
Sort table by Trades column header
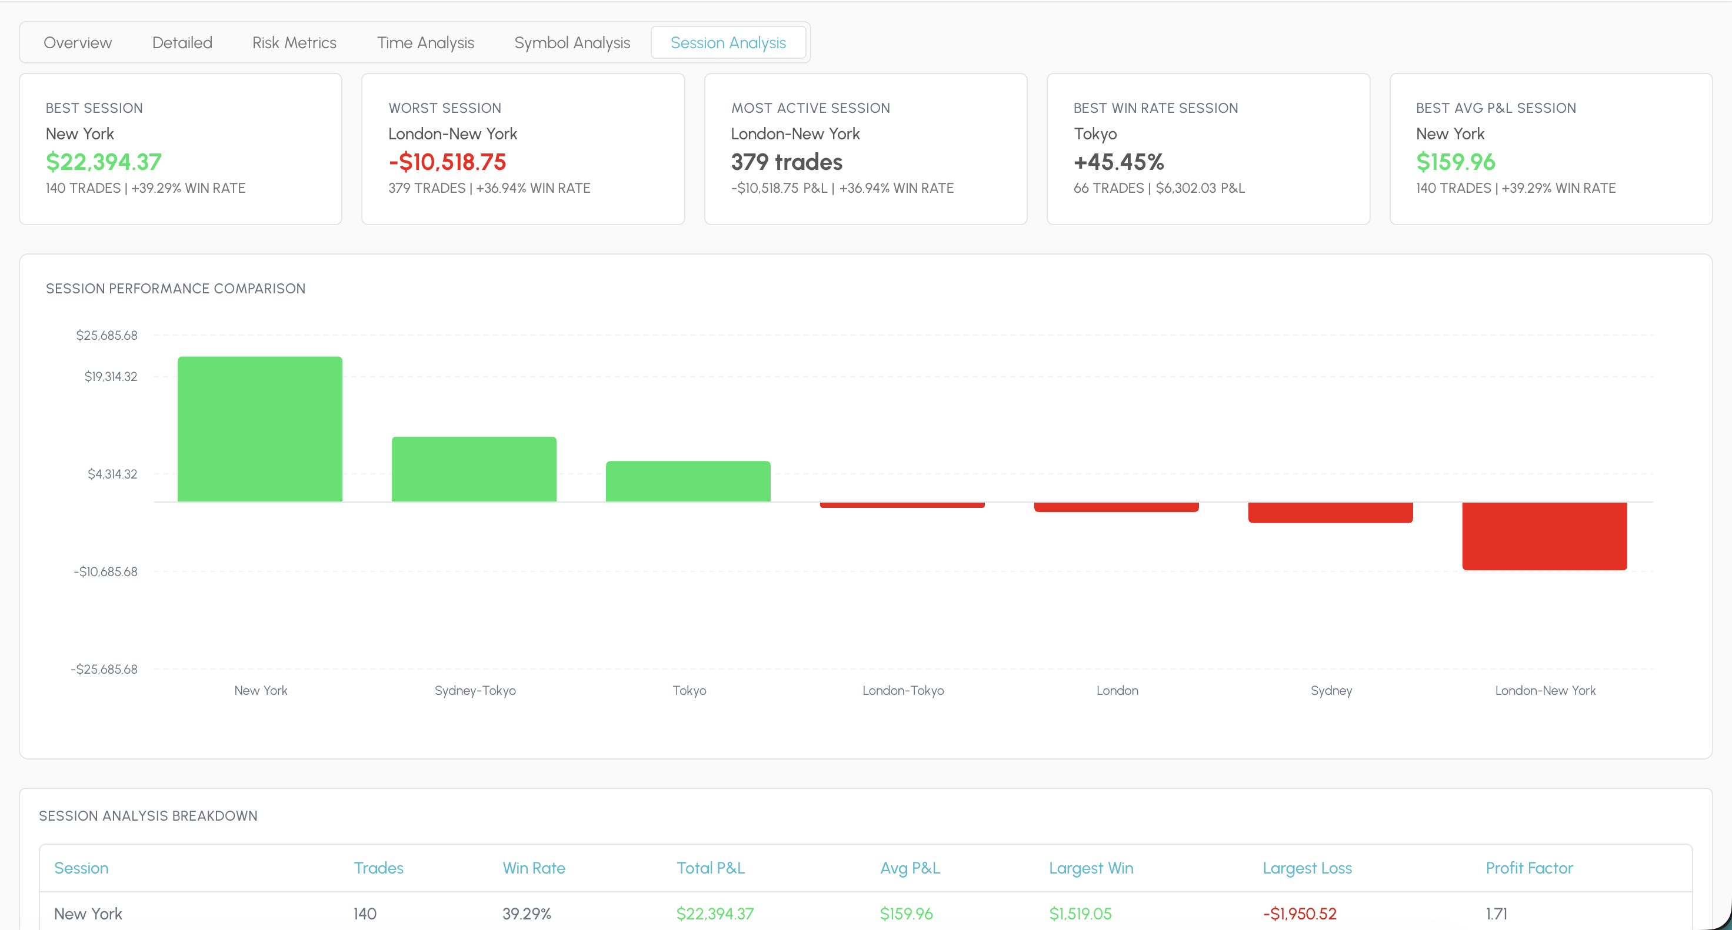click(378, 868)
